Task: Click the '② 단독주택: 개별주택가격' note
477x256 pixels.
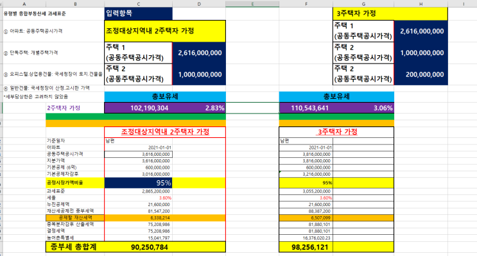Action: click(31, 53)
